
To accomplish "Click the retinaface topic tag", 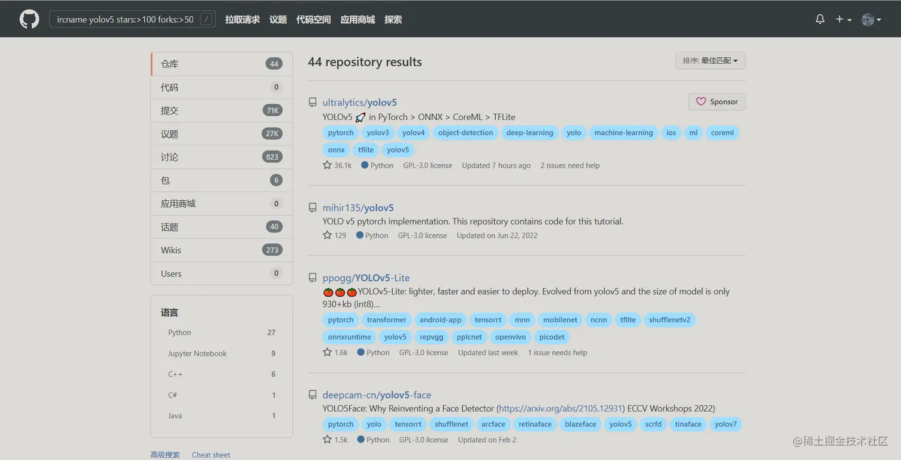I will (535, 424).
